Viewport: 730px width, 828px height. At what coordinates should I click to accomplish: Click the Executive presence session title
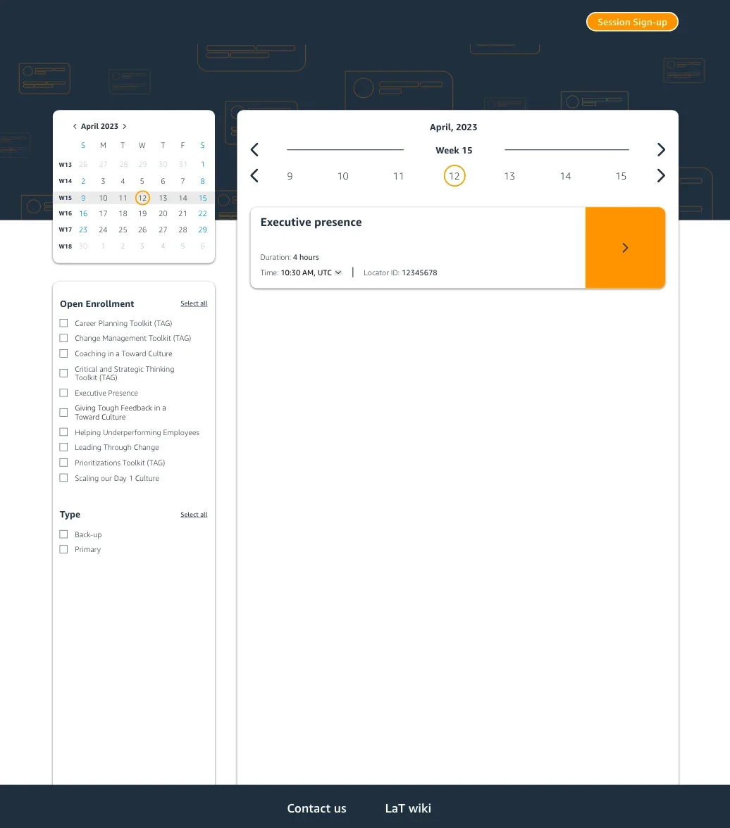[311, 222]
